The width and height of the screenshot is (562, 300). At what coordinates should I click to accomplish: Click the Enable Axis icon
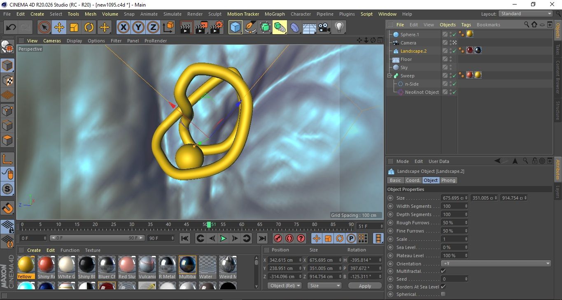pyautogui.click(x=7, y=159)
